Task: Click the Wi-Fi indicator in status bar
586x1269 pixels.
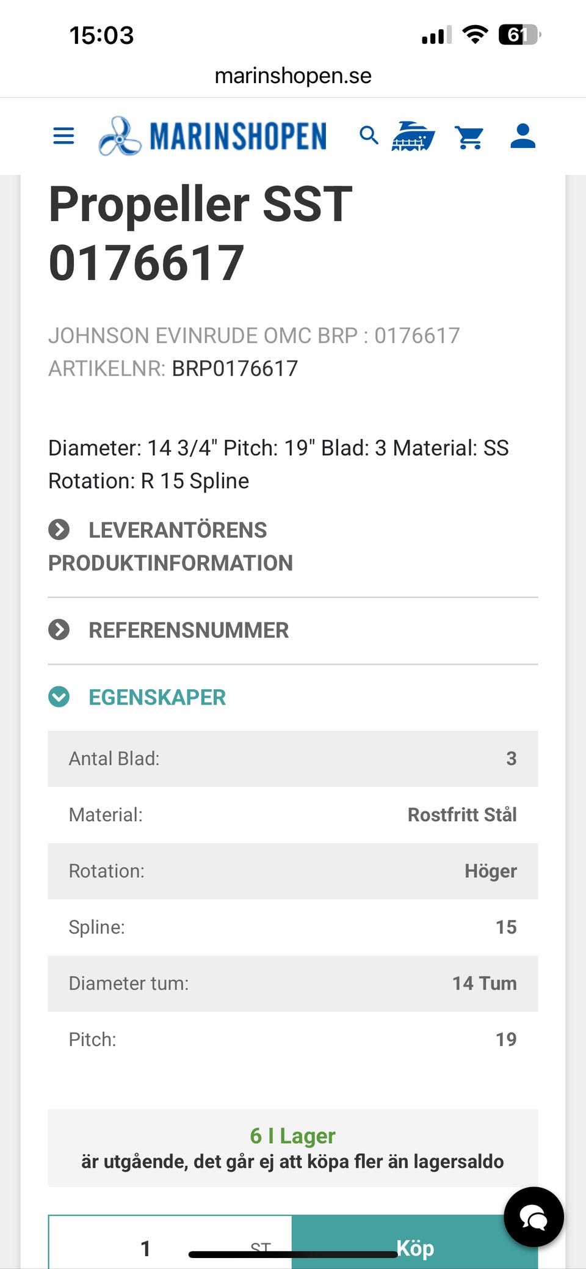Action: [475, 35]
